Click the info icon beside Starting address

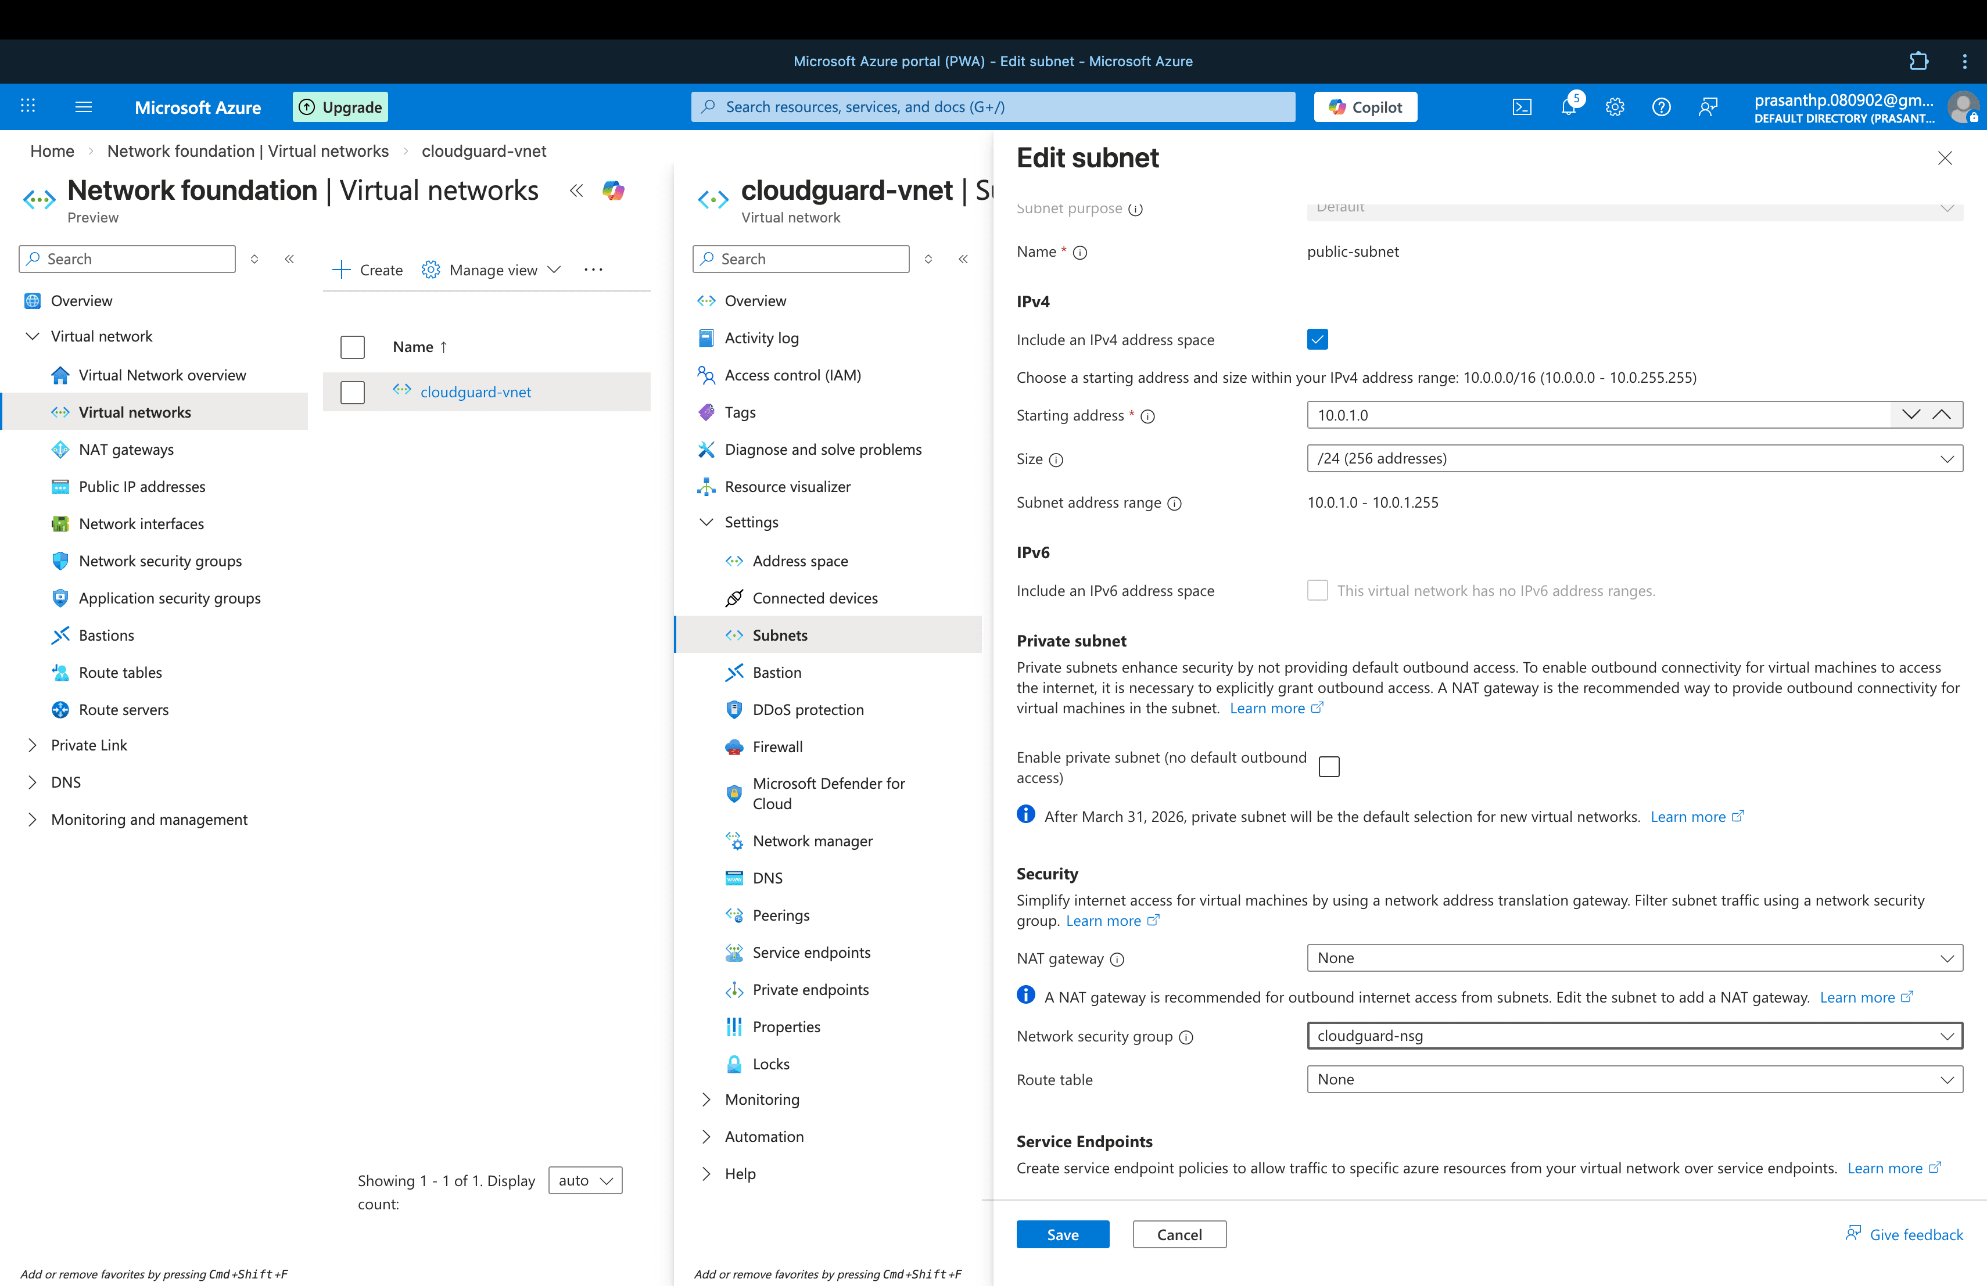1148,416
